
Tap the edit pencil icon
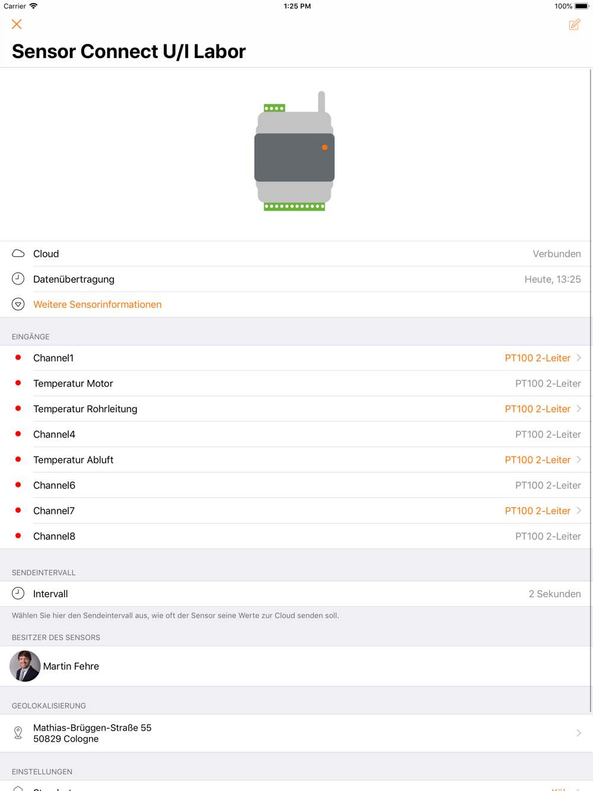point(574,24)
